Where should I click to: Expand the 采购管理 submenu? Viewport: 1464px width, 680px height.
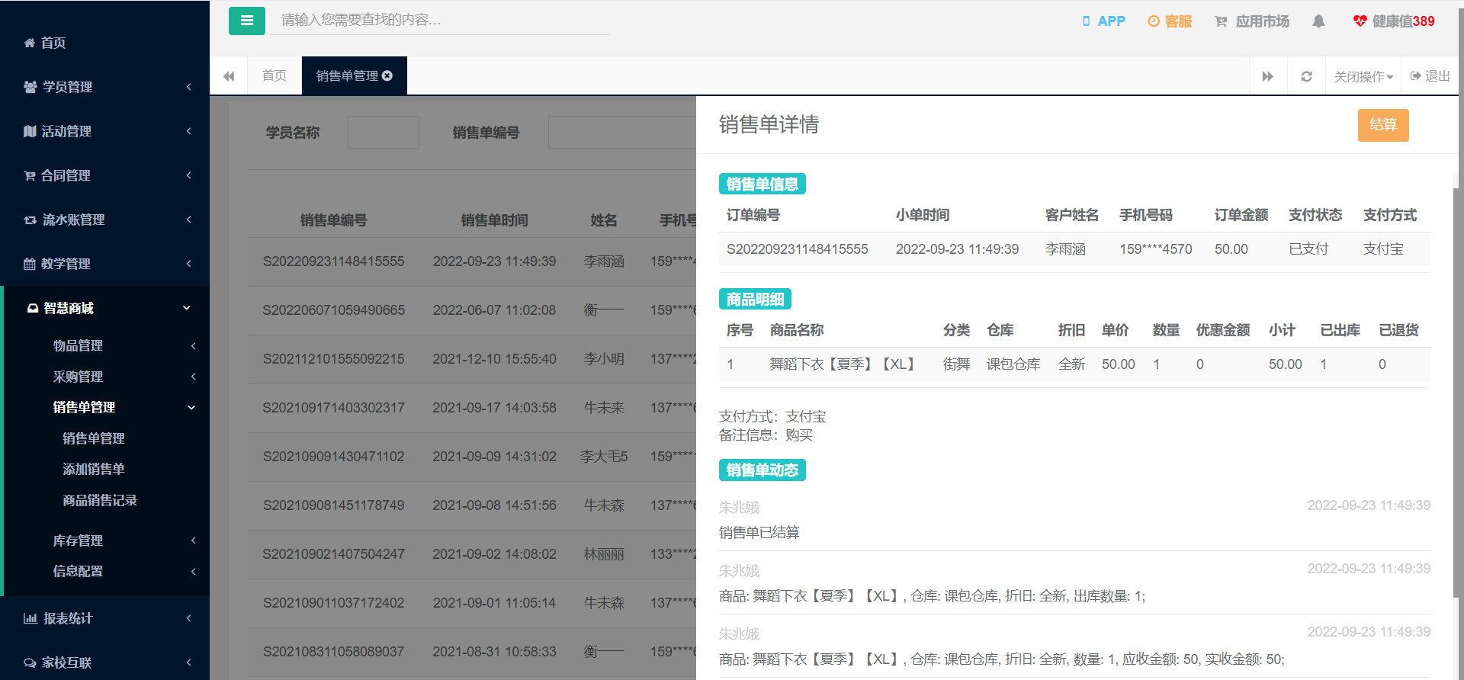click(x=107, y=377)
